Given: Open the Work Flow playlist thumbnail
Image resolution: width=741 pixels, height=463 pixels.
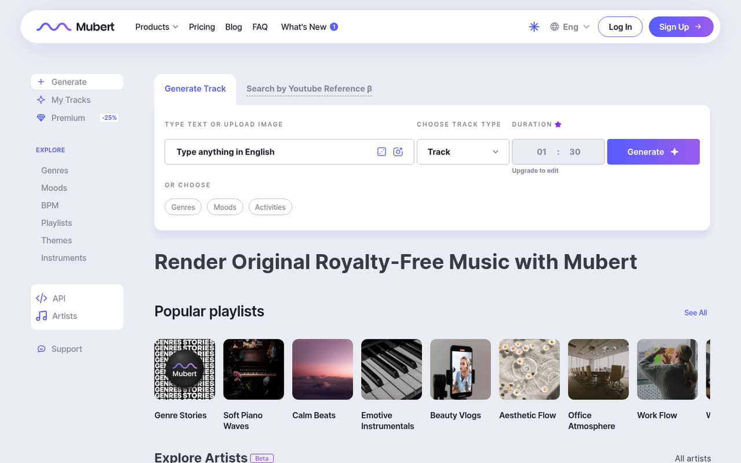Looking at the screenshot, I should (x=667, y=369).
